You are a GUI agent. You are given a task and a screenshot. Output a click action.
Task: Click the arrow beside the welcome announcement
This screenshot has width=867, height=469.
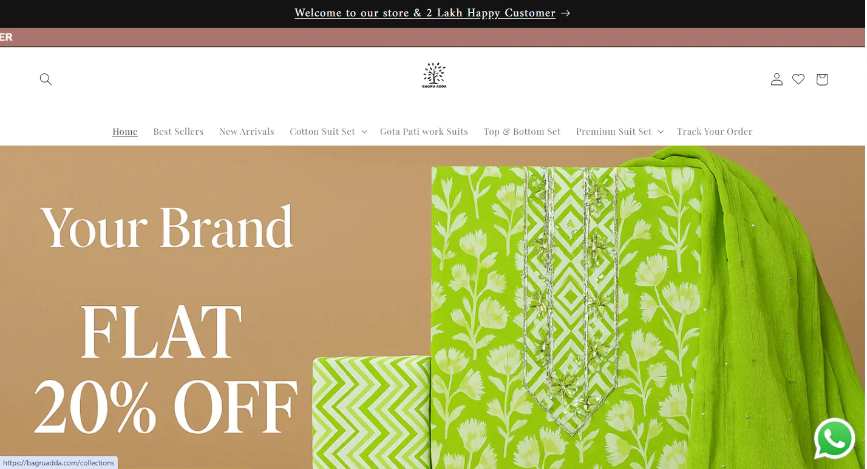coord(565,13)
